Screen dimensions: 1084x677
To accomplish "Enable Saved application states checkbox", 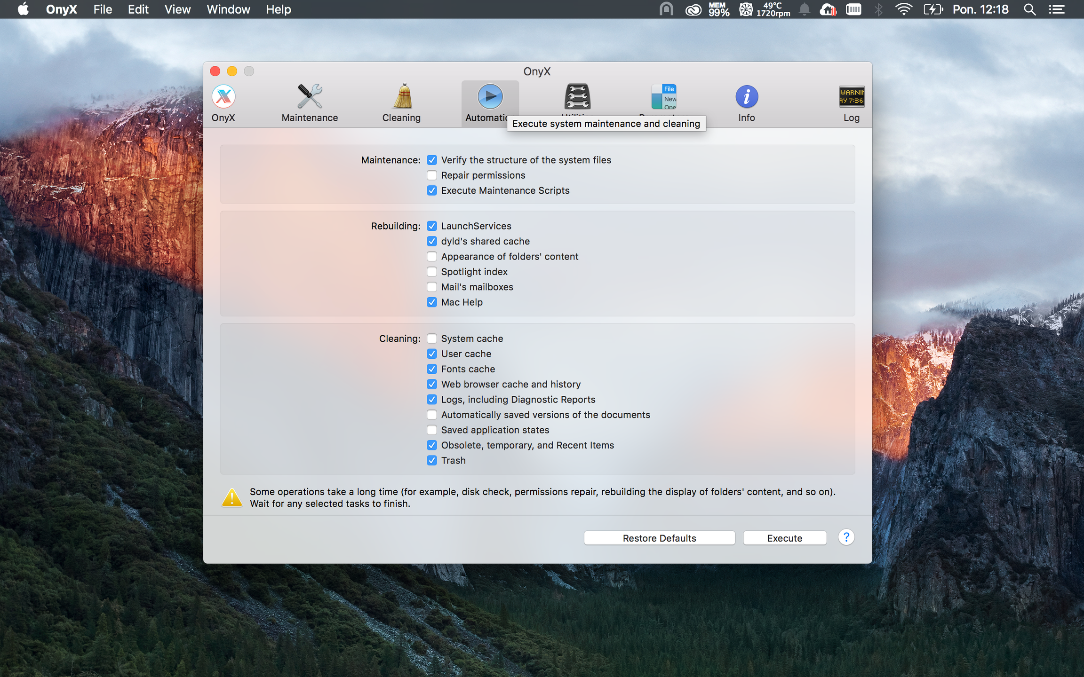I will [x=431, y=430].
